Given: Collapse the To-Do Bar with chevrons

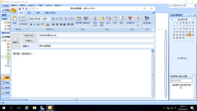Looking at the screenshot, I should [190, 15].
